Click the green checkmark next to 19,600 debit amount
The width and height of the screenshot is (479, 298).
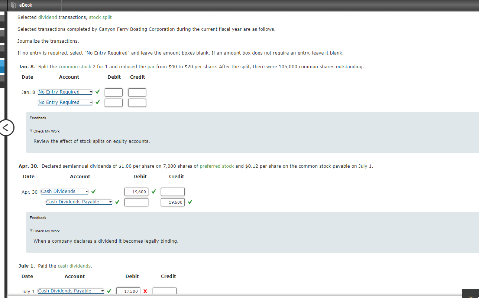point(153,191)
